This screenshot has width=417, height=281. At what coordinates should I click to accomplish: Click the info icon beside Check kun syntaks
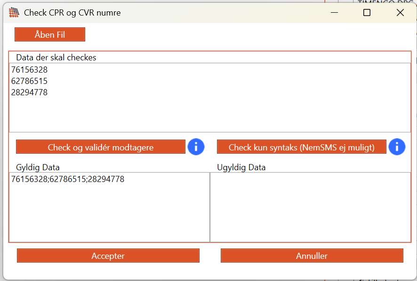pyautogui.click(x=397, y=147)
